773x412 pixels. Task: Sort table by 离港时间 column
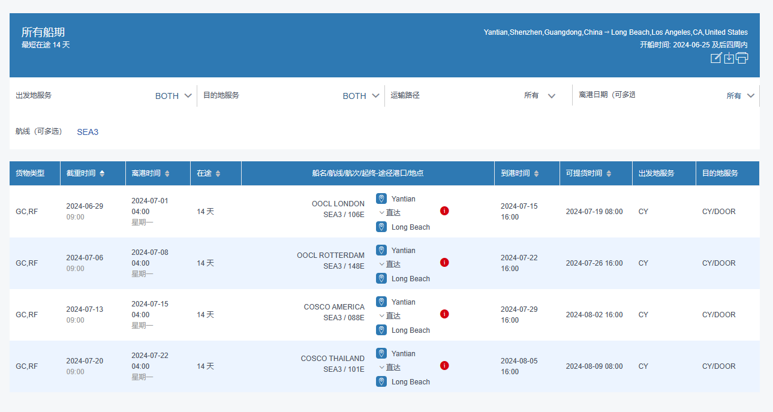point(167,173)
